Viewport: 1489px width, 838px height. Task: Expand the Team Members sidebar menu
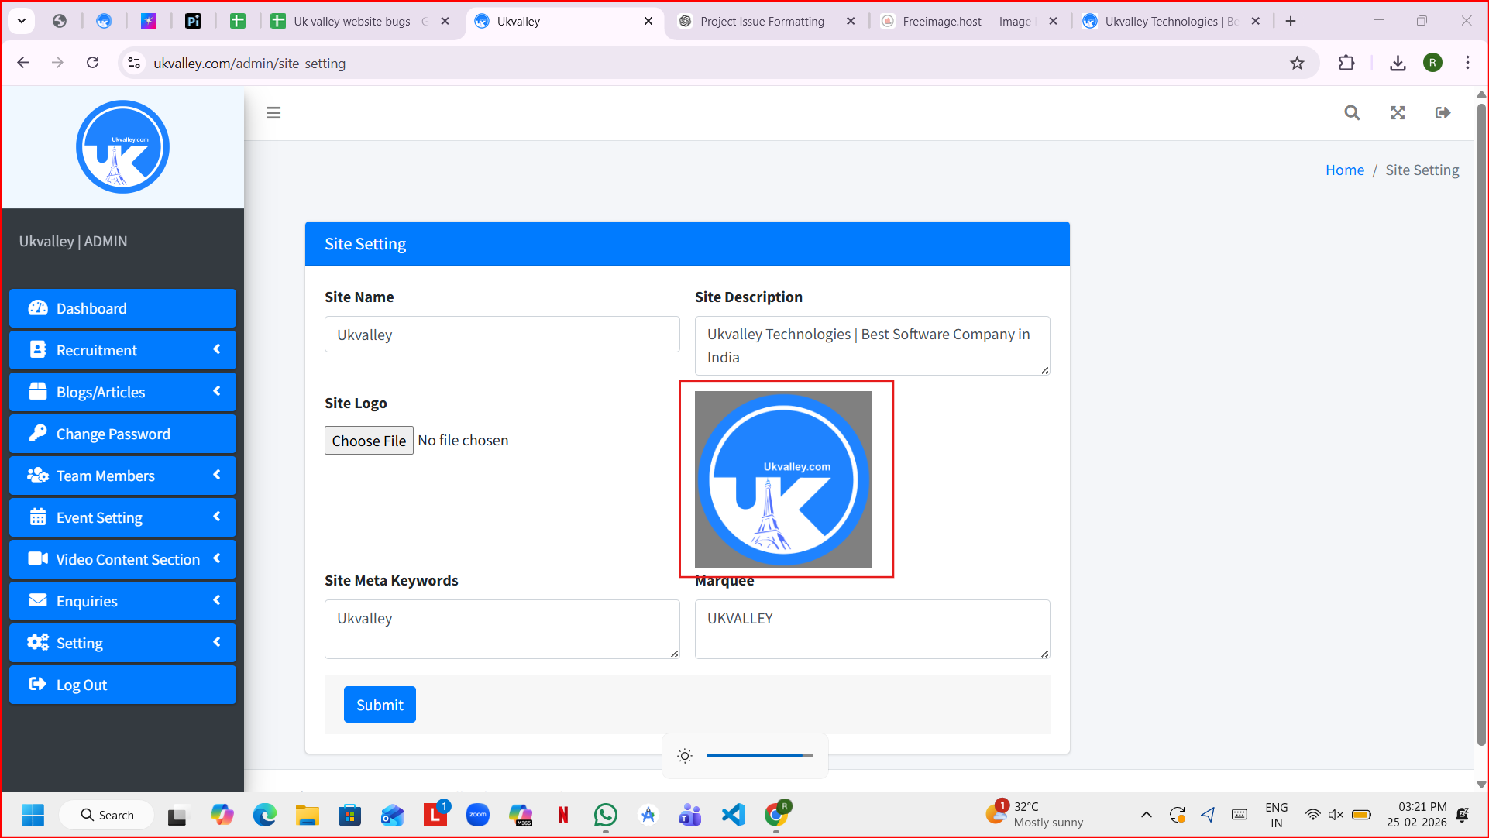coord(122,476)
